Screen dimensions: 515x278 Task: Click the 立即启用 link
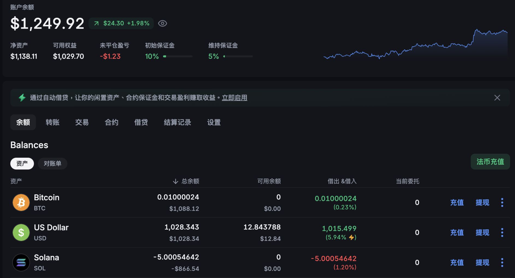click(x=234, y=98)
